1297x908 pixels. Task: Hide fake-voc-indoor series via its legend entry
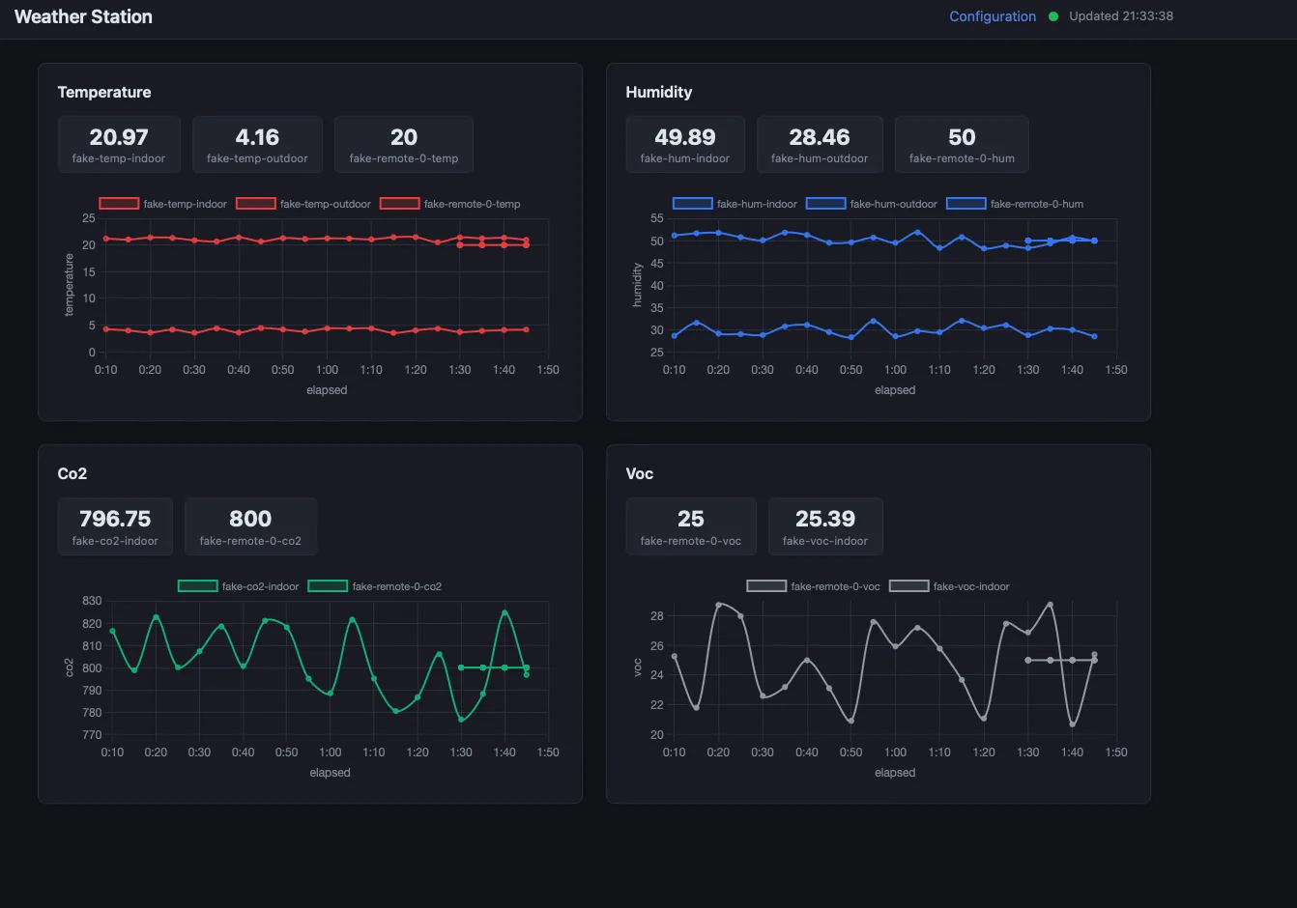[x=950, y=586]
